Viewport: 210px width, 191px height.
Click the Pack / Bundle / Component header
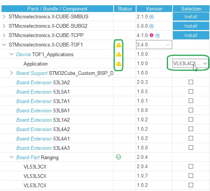[x=57, y=9]
